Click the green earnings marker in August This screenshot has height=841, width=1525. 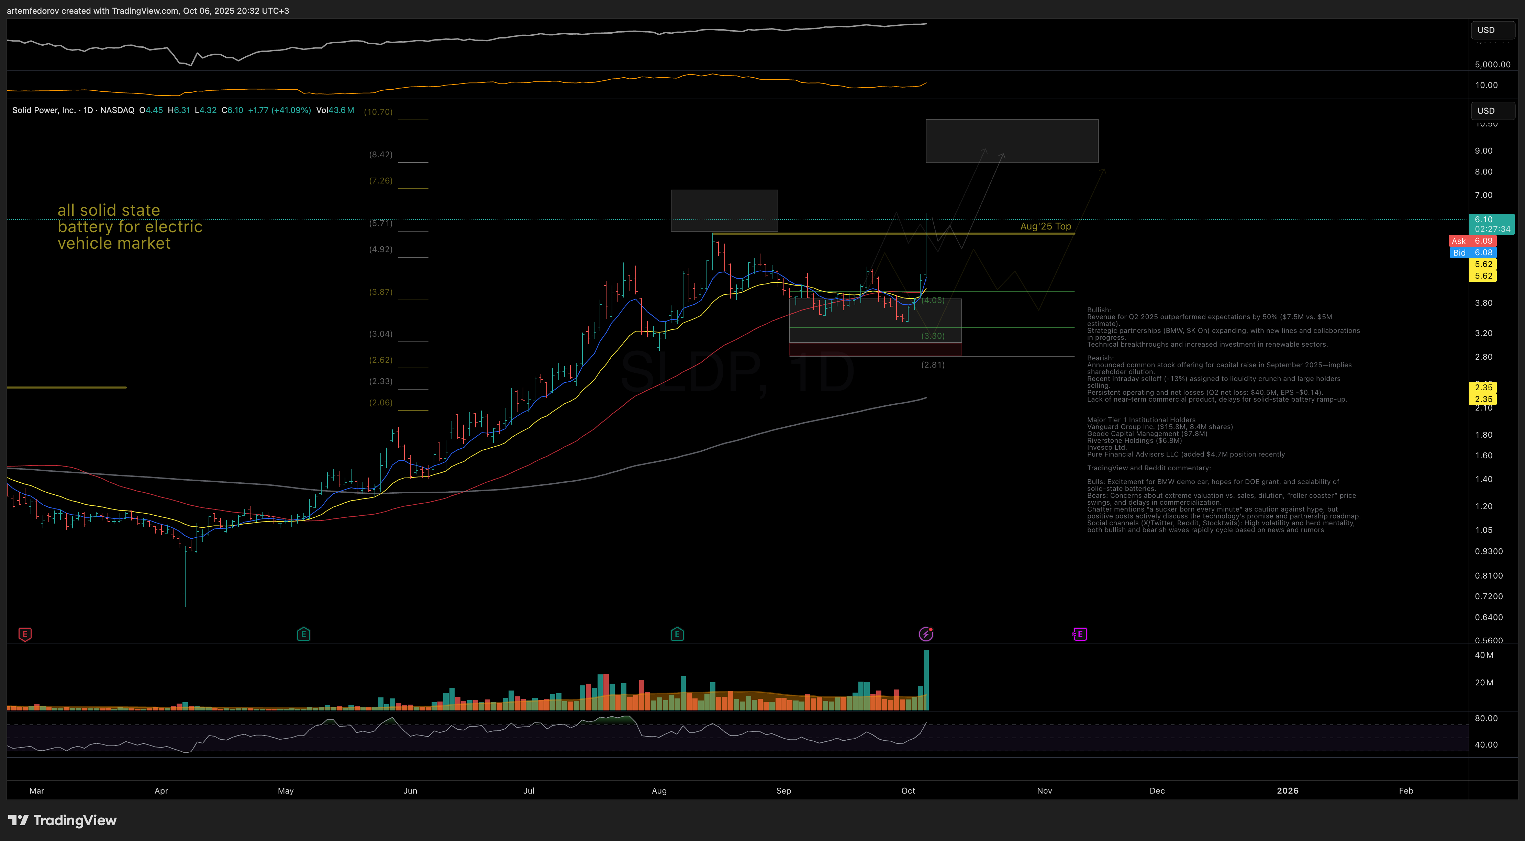coord(677,635)
